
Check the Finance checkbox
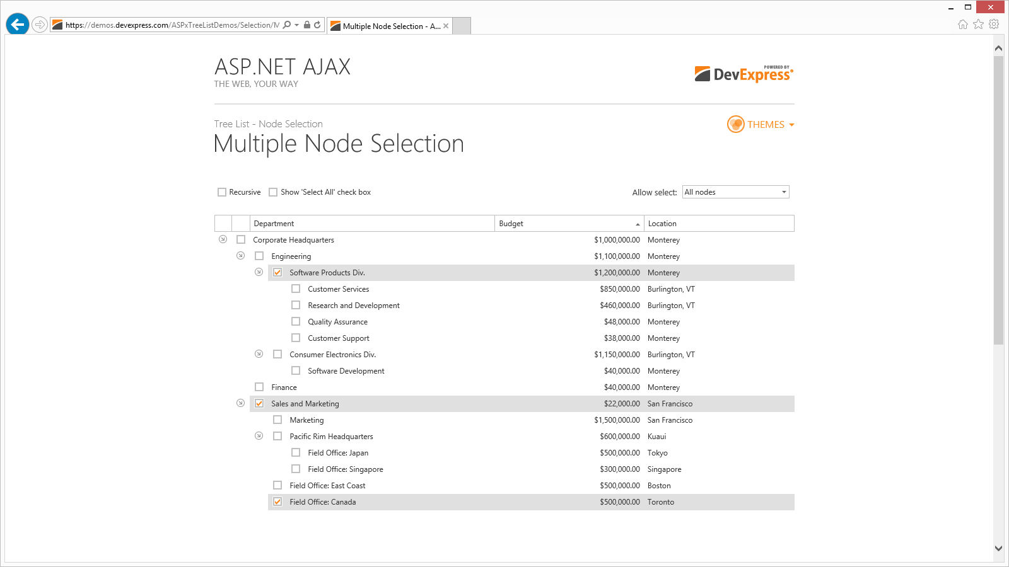[259, 387]
